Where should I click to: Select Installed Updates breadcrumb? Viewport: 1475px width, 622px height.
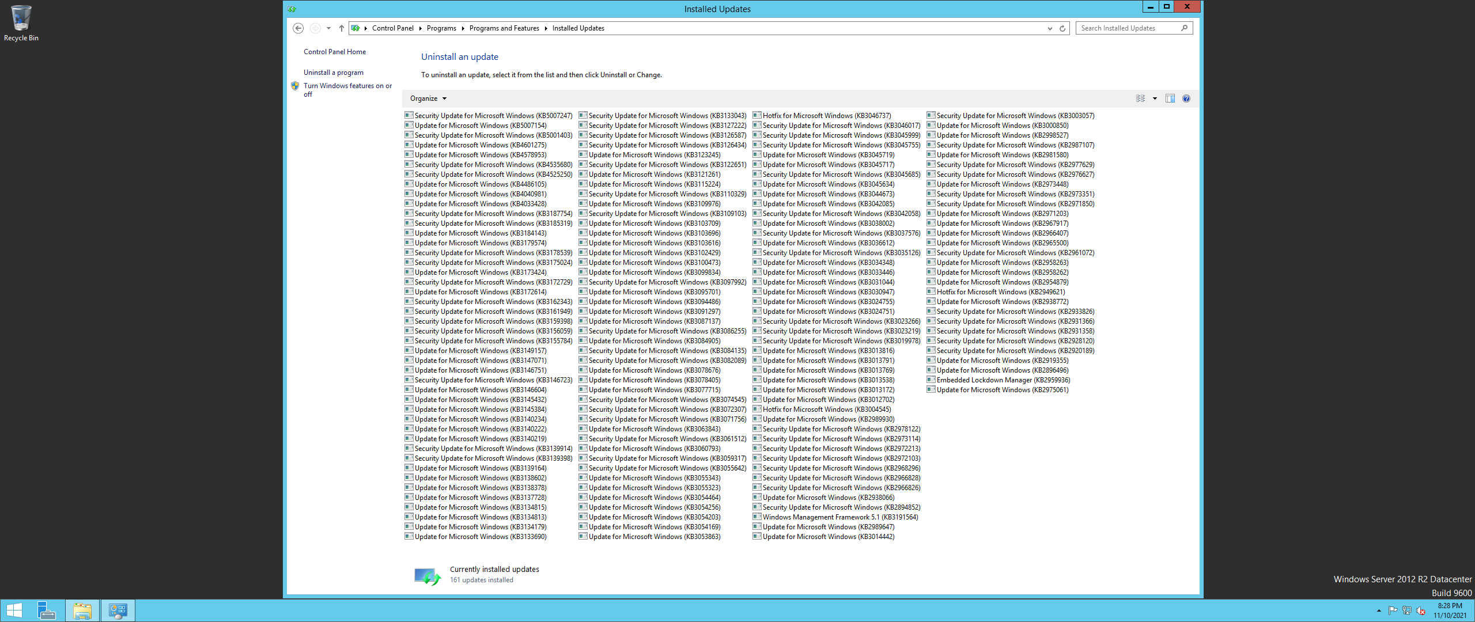tap(578, 28)
